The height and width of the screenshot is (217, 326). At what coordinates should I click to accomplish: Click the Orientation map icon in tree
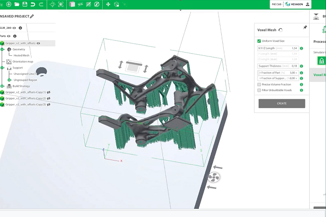(x=9, y=61)
